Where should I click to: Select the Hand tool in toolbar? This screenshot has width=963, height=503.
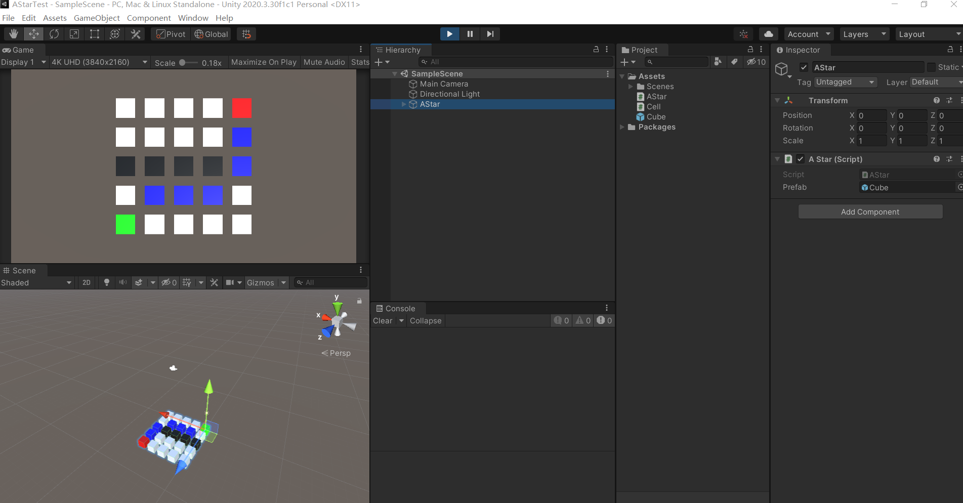click(x=14, y=34)
